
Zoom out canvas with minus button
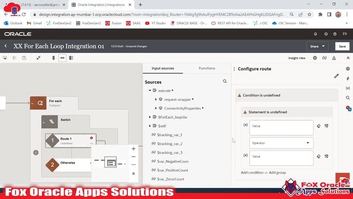(x=133, y=156)
